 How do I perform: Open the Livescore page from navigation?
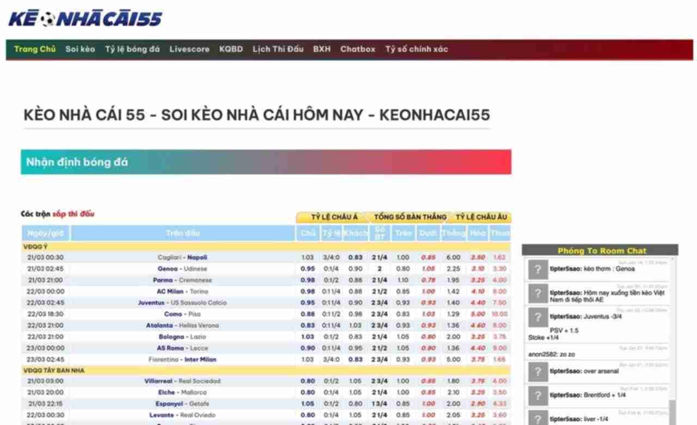click(189, 49)
